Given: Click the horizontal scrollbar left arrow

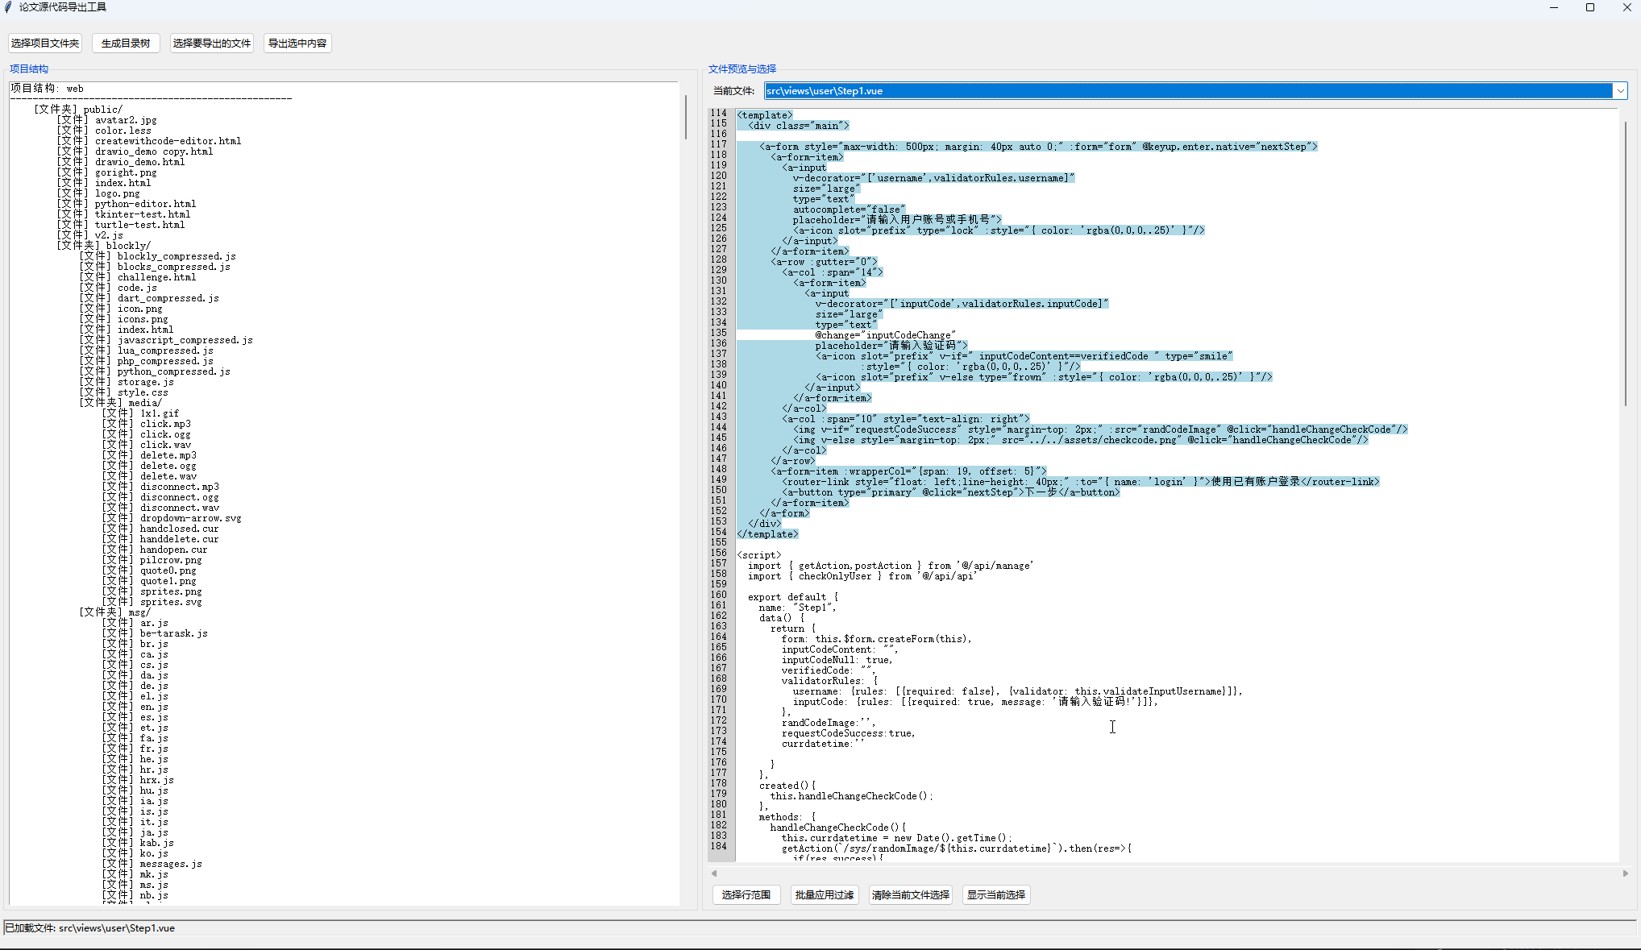Looking at the screenshot, I should coord(713,873).
